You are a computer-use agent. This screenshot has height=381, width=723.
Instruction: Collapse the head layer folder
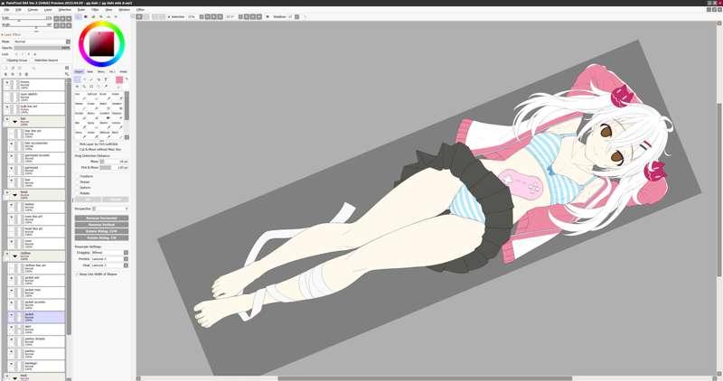14,194
